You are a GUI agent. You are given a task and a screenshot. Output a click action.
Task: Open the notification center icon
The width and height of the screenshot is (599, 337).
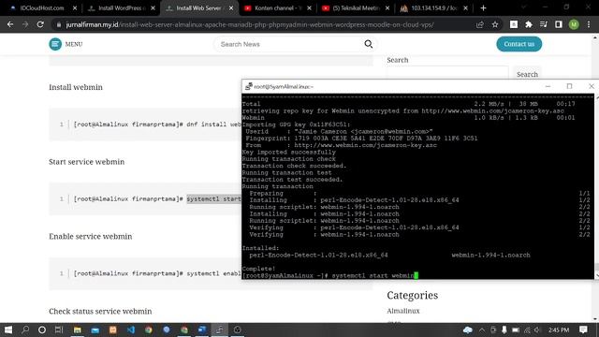pos(583,330)
